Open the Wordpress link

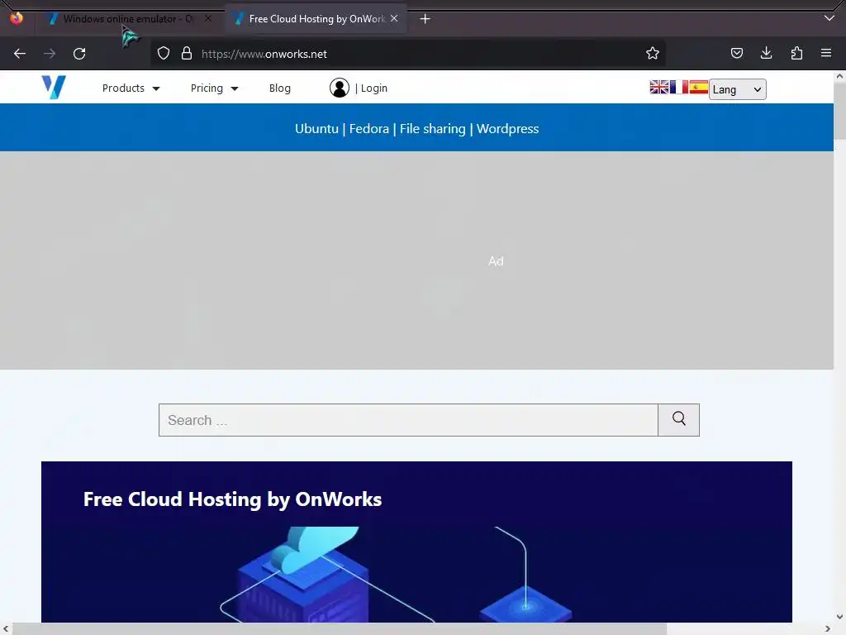coord(508,128)
